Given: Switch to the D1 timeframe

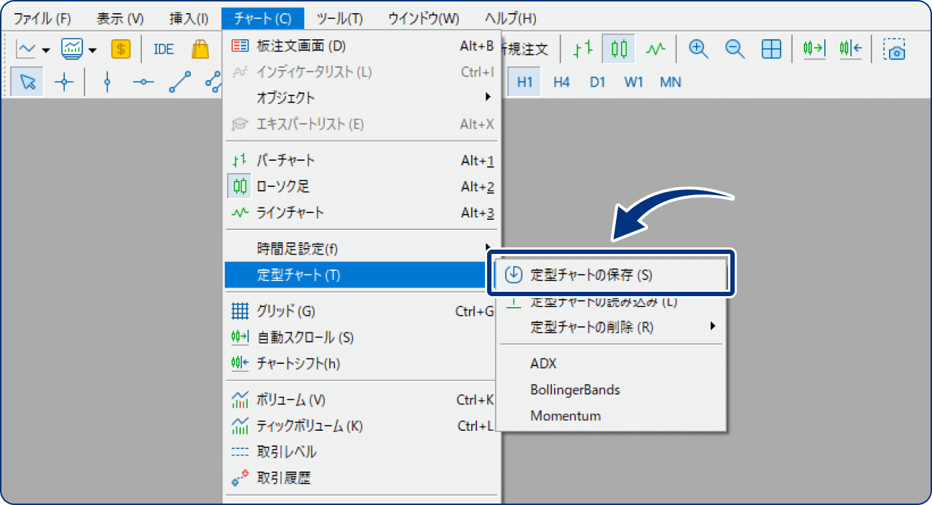Looking at the screenshot, I should (597, 81).
